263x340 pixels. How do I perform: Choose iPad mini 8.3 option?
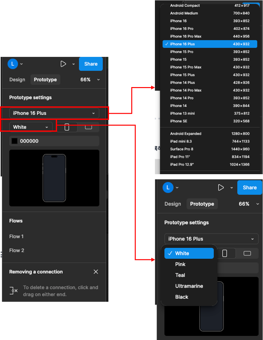coord(210,141)
